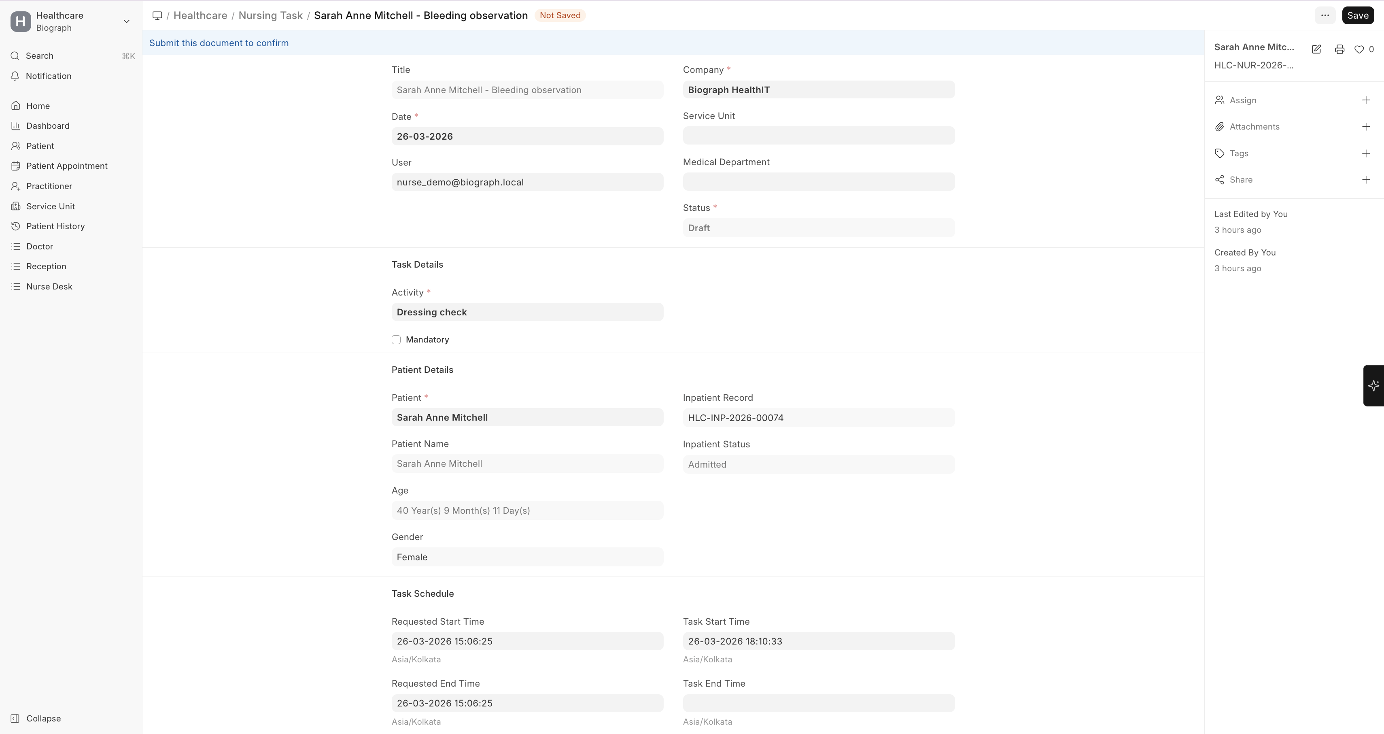Click the Service Unit input field

[818, 135]
